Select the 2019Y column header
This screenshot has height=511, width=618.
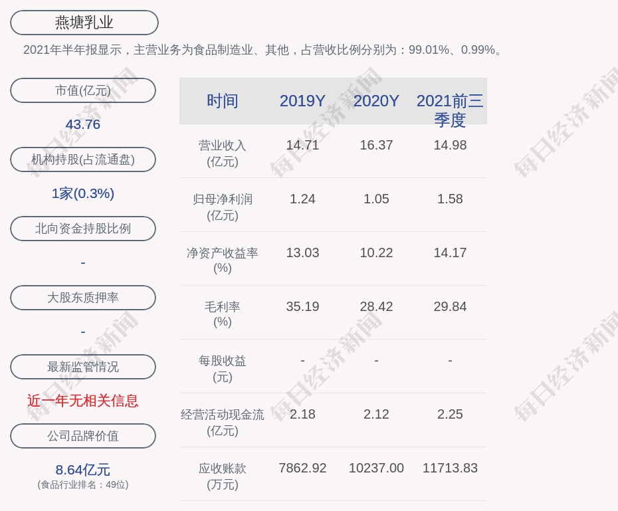pyautogui.click(x=302, y=101)
